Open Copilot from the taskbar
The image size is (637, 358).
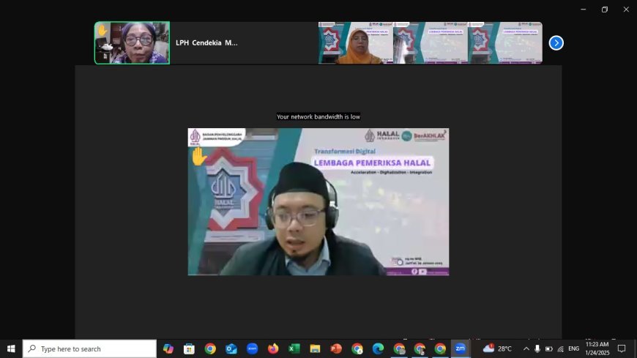[168, 348]
